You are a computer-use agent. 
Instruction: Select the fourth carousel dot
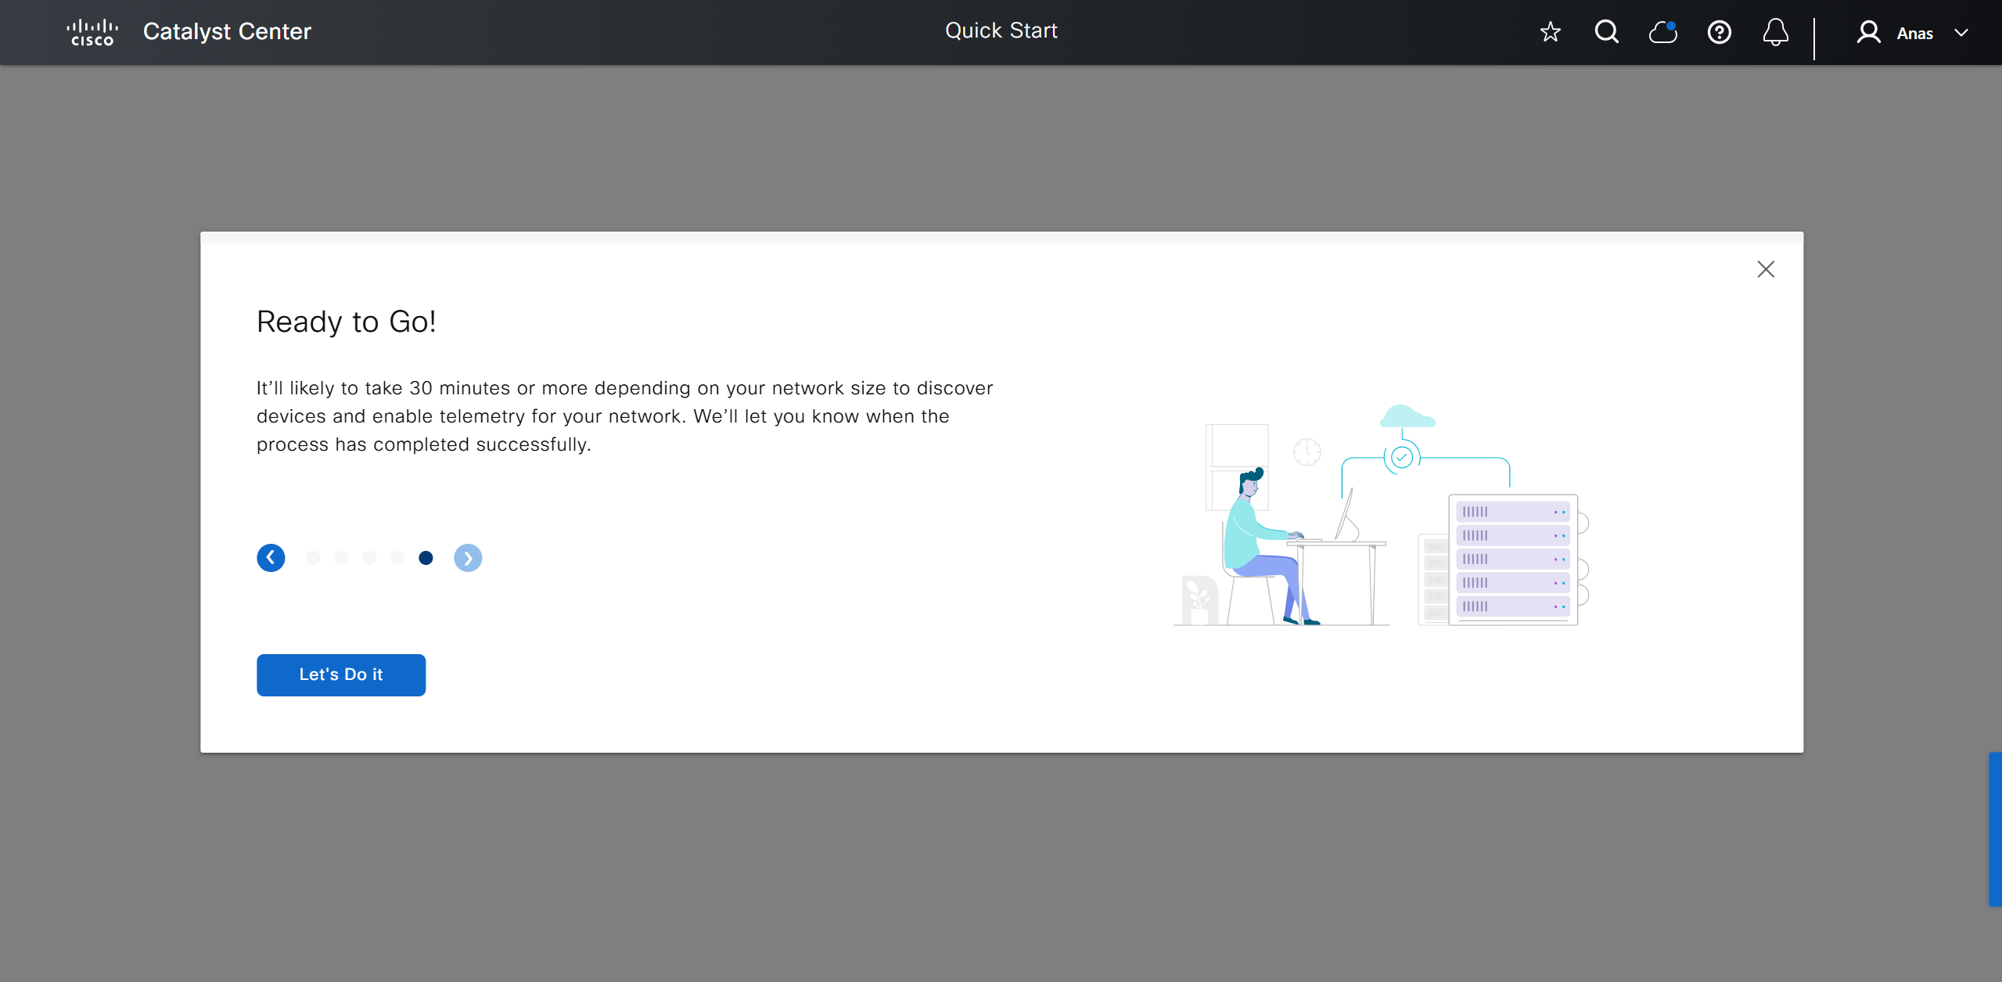click(x=397, y=558)
